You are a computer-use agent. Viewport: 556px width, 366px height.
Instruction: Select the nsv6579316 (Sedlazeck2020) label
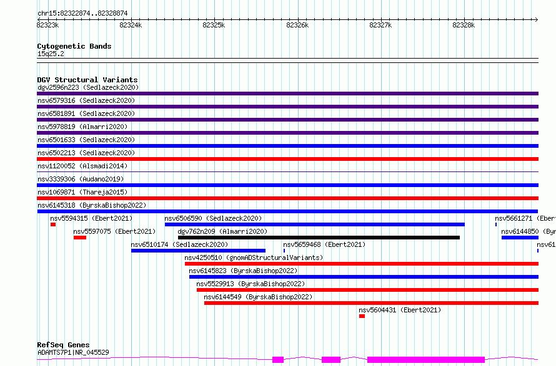pyautogui.click(x=86, y=100)
